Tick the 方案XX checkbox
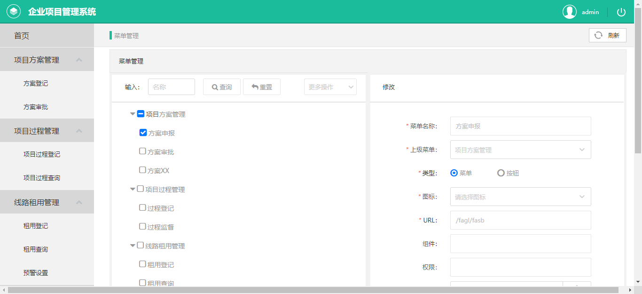Image resolution: width=642 pixels, height=294 pixels. 142,170
